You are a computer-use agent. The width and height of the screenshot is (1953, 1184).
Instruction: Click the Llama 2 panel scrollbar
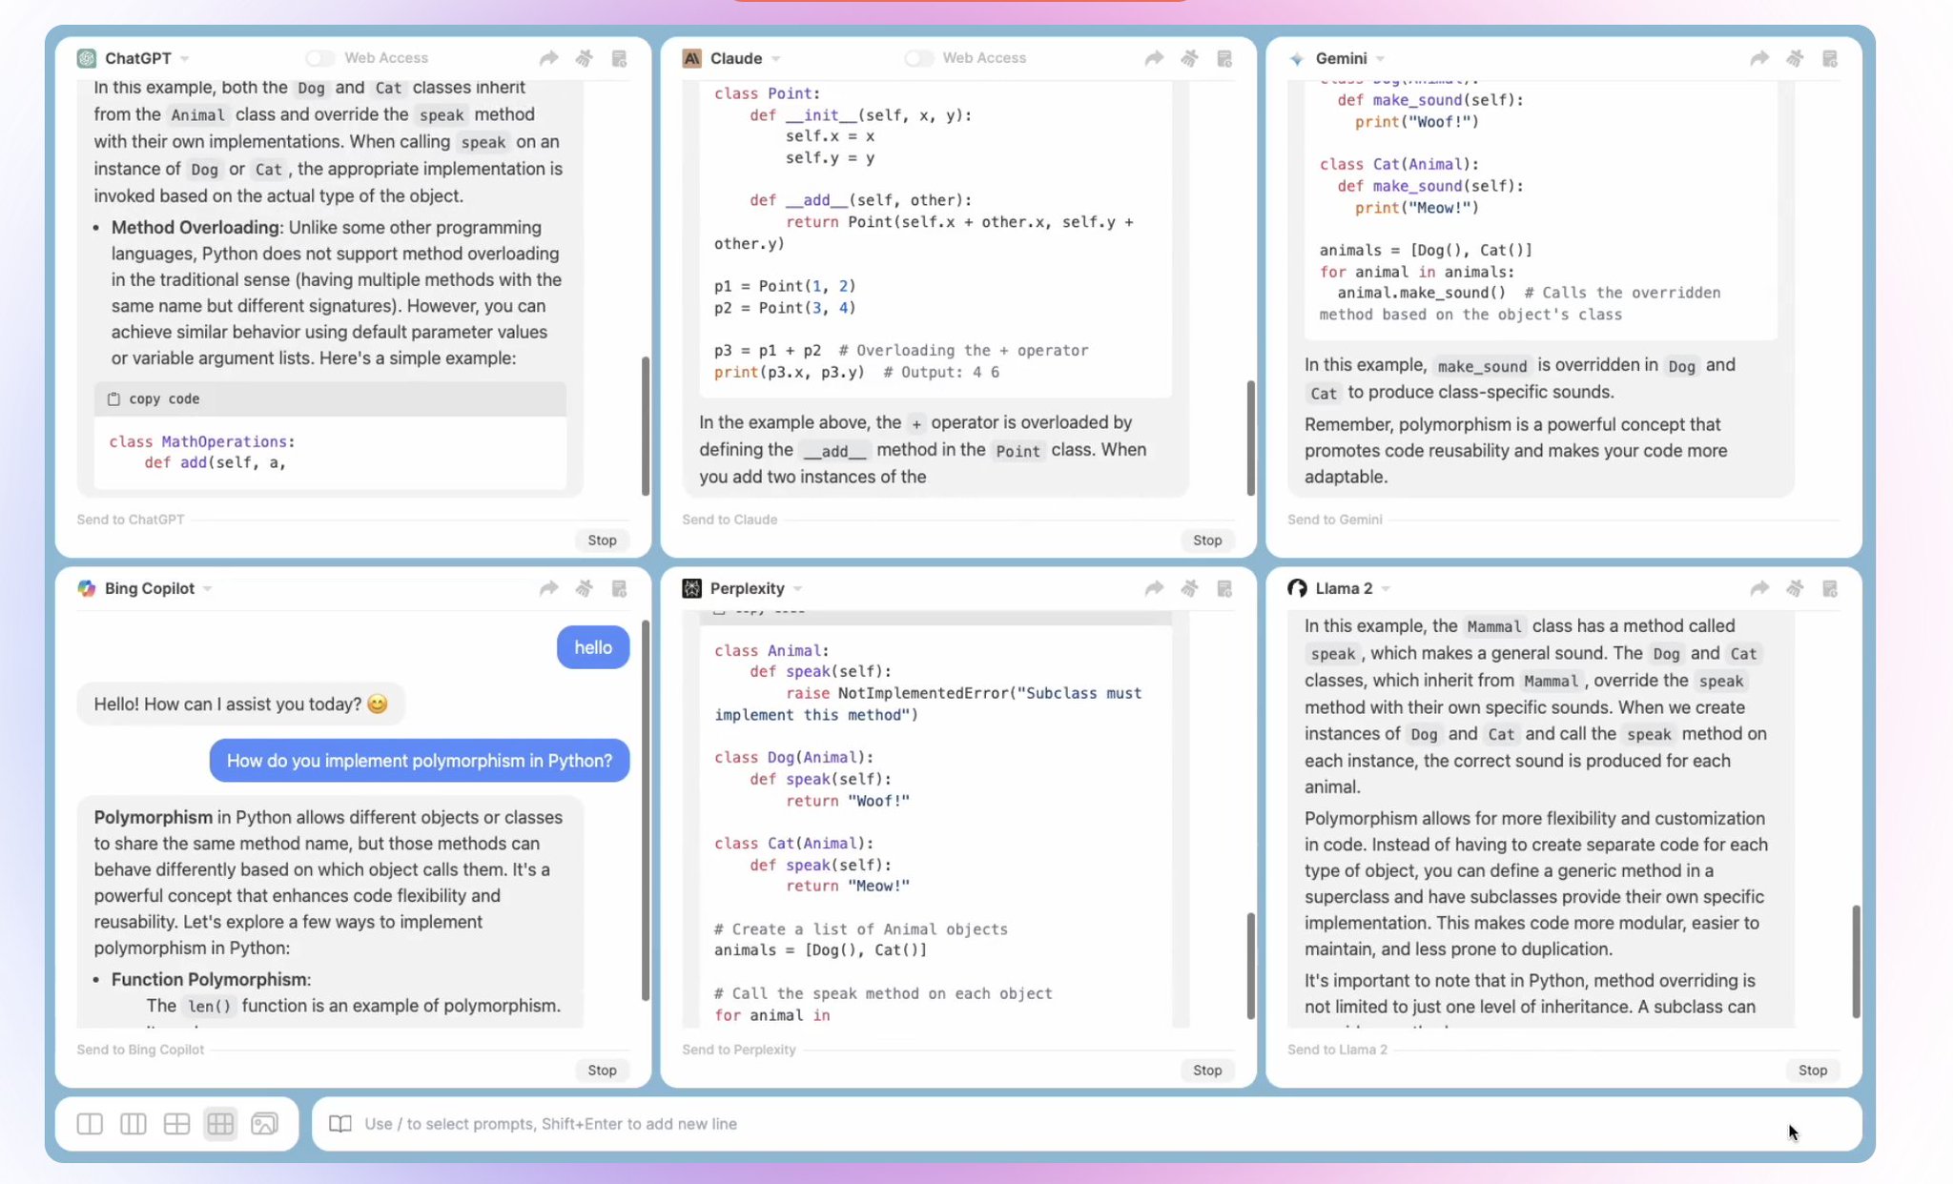tap(1856, 960)
